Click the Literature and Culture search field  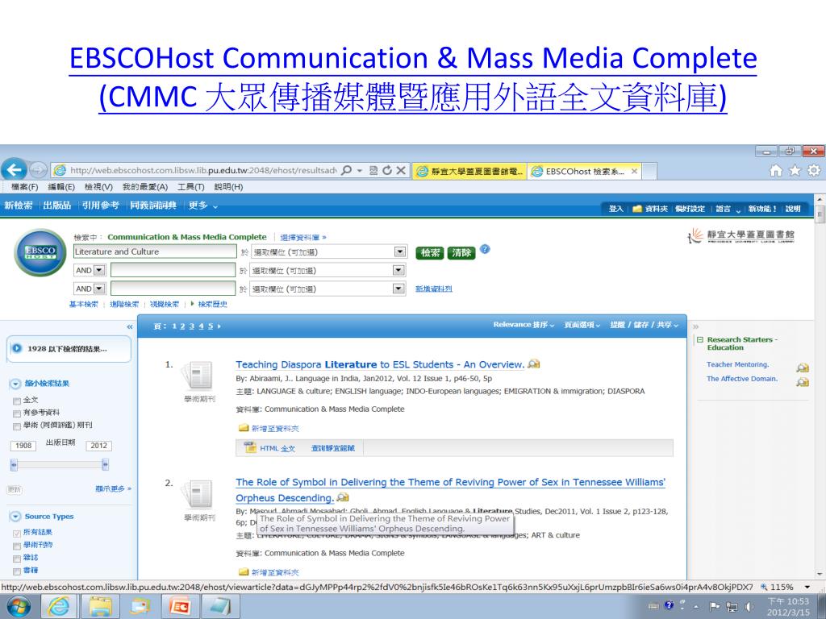click(155, 251)
